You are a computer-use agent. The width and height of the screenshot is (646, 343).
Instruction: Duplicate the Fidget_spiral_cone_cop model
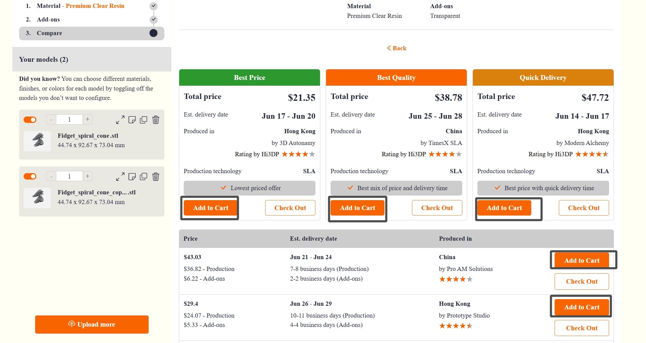143,176
